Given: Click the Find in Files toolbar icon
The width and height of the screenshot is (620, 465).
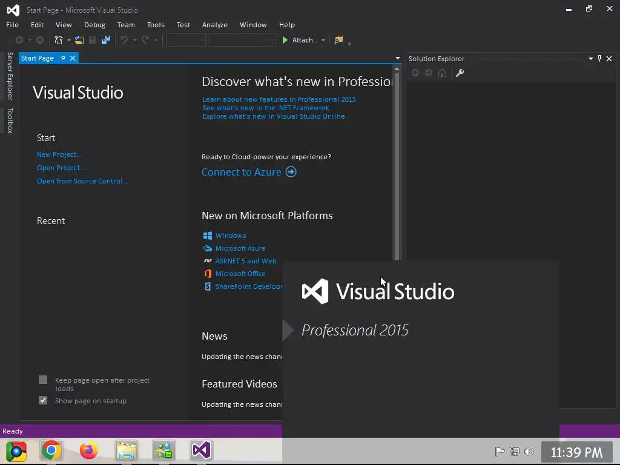Looking at the screenshot, I should [x=338, y=40].
